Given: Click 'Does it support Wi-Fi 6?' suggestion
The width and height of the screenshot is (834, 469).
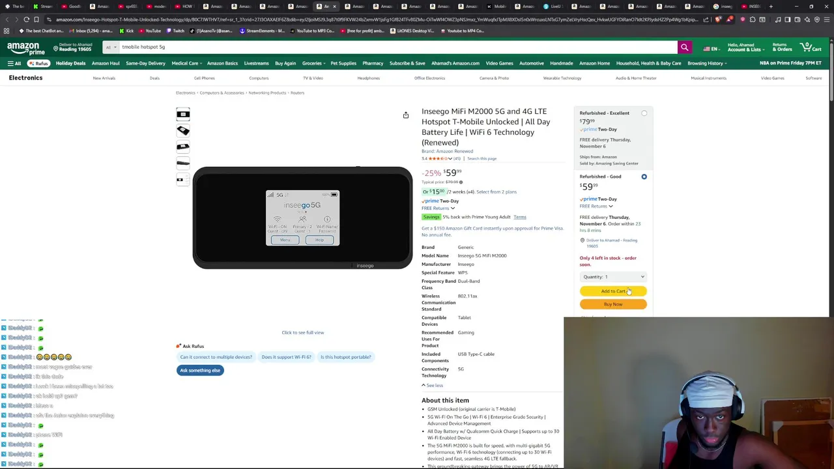Looking at the screenshot, I should (x=286, y=357).
